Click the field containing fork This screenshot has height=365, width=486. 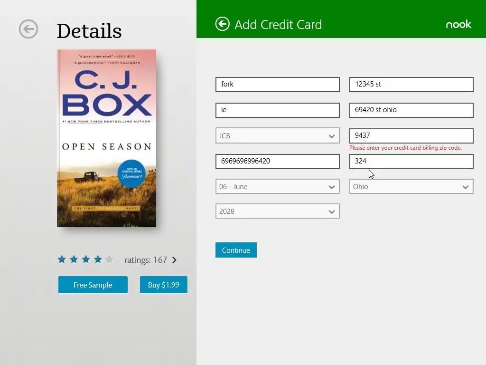(277, 85)
